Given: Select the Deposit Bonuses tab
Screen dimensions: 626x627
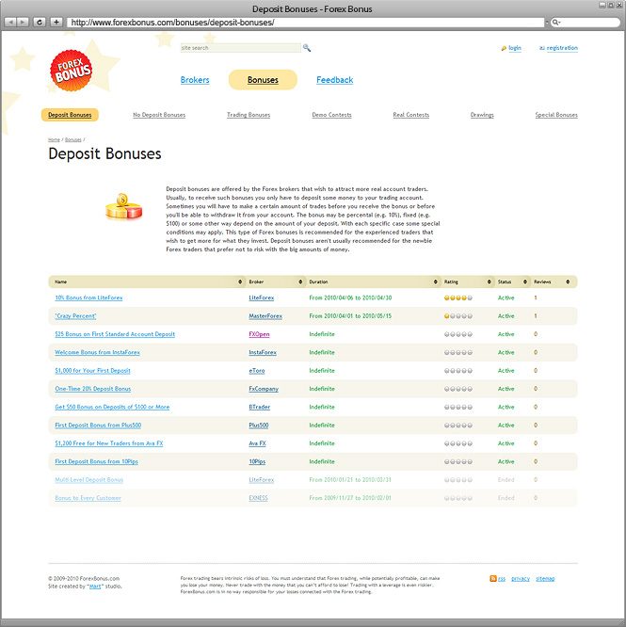Looking at the screenshot, I should coord(70,115).
